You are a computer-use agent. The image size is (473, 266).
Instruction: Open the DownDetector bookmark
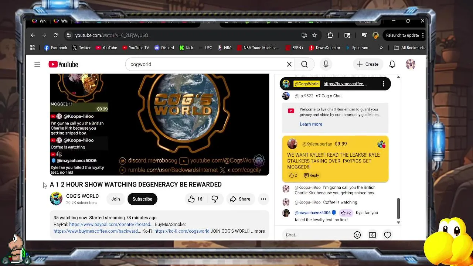coord(324,48)
